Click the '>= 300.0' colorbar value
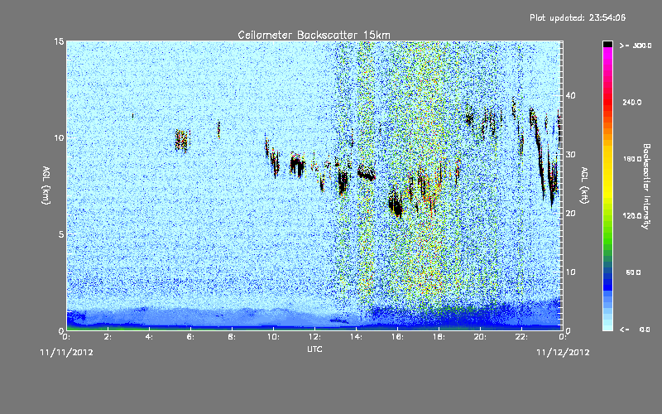 [x=636, y=46]
